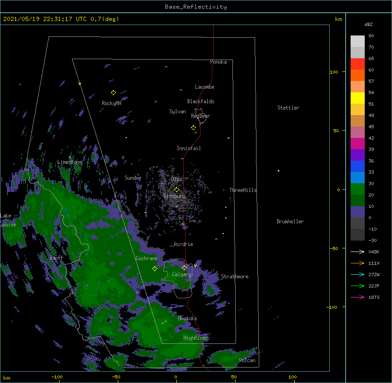392x383 pixels.
Task: Click the Stettler city label
Action: [288, 108]
